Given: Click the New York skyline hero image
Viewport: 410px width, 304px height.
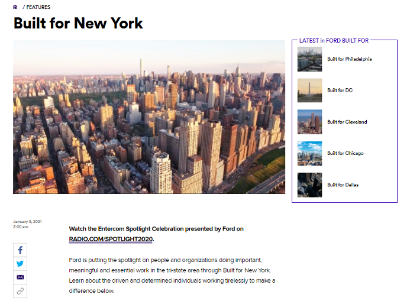Looking at the screenshot, I should [x=149, y=117].
